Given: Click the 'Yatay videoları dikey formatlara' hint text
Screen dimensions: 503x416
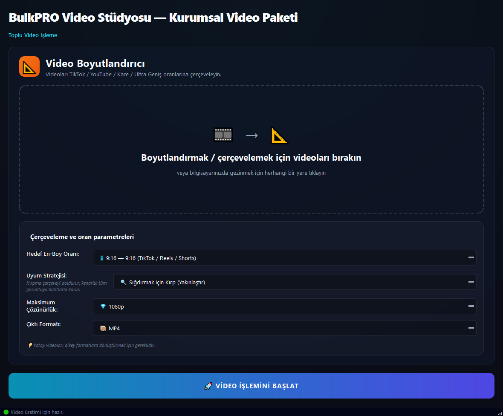Looking at the screenshot, I should [94, 345].
